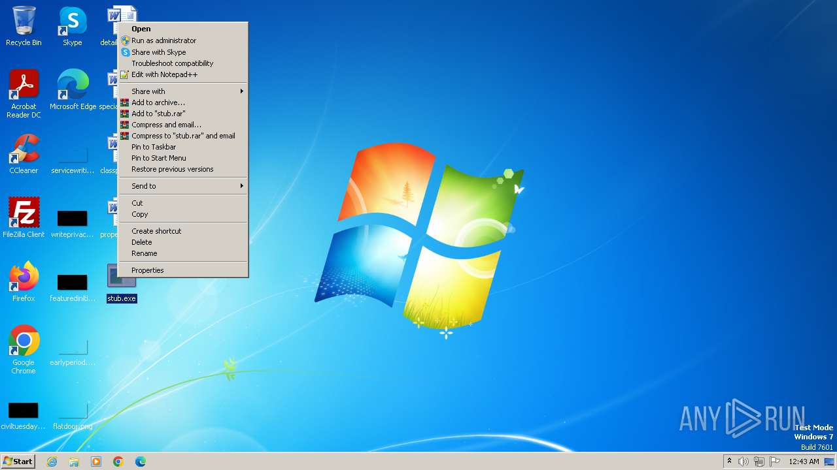
Task: Launch Chrome from the taskbar
Action: (x=118, y=462)
